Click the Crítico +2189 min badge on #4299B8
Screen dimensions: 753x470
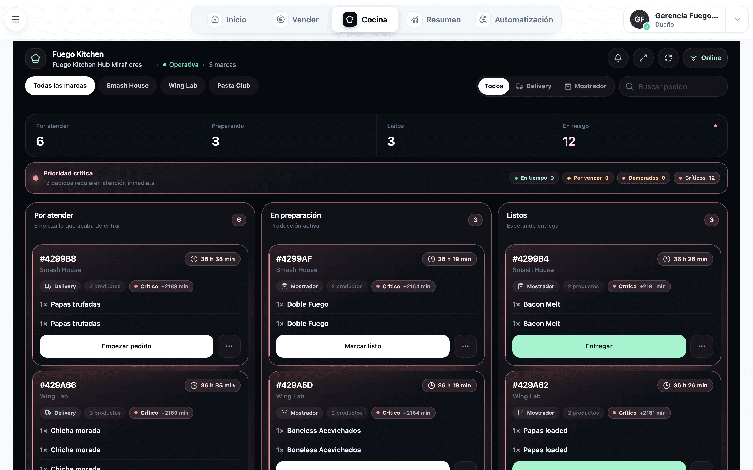pyautogui.click(x=161, y=286)
